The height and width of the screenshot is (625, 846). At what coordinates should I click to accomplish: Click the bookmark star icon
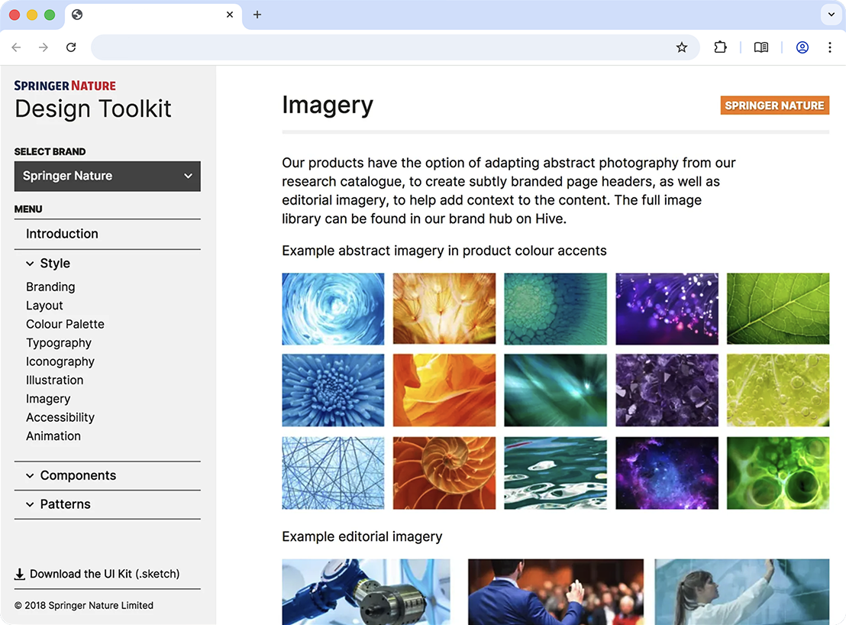(682, 47)
